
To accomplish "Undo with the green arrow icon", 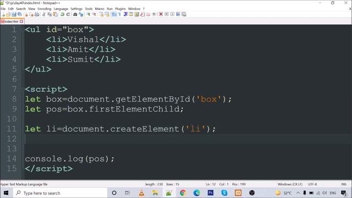I will [62, 14].
